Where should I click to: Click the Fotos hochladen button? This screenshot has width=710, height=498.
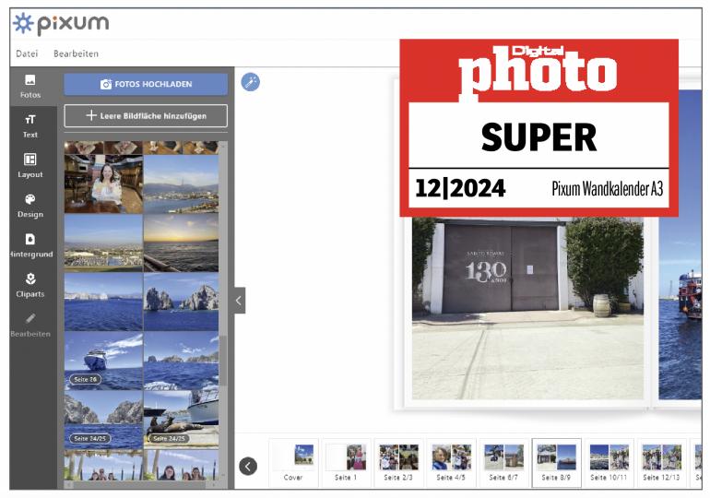pos(146,84)
